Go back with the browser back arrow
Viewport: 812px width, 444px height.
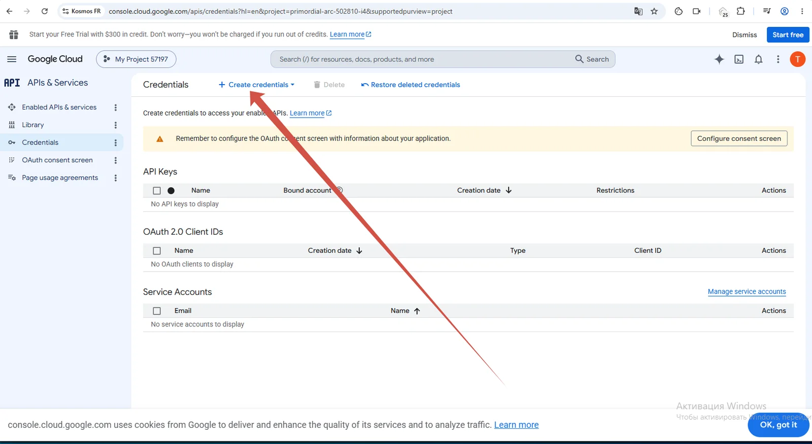[9, 11]
